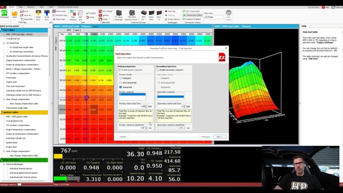Click Start log in Datalogger group

click(x=170, y=11)
